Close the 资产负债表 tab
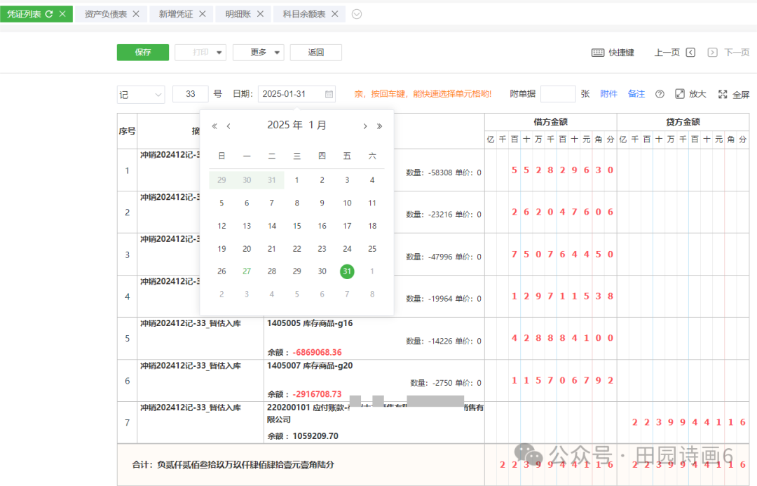757x486 pixels. click(136, 14)
